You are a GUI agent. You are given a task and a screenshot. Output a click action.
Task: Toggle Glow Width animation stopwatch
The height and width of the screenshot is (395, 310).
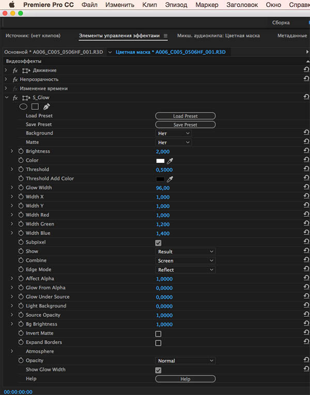click(x=21, y=187)
